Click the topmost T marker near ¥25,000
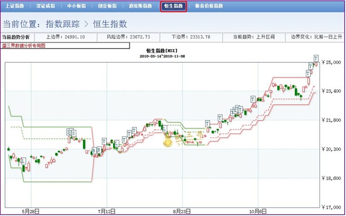 point(316,58)
